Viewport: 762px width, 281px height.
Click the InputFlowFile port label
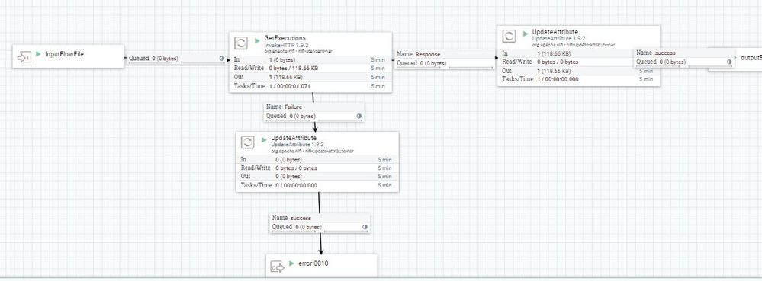[x=64, y=54]
